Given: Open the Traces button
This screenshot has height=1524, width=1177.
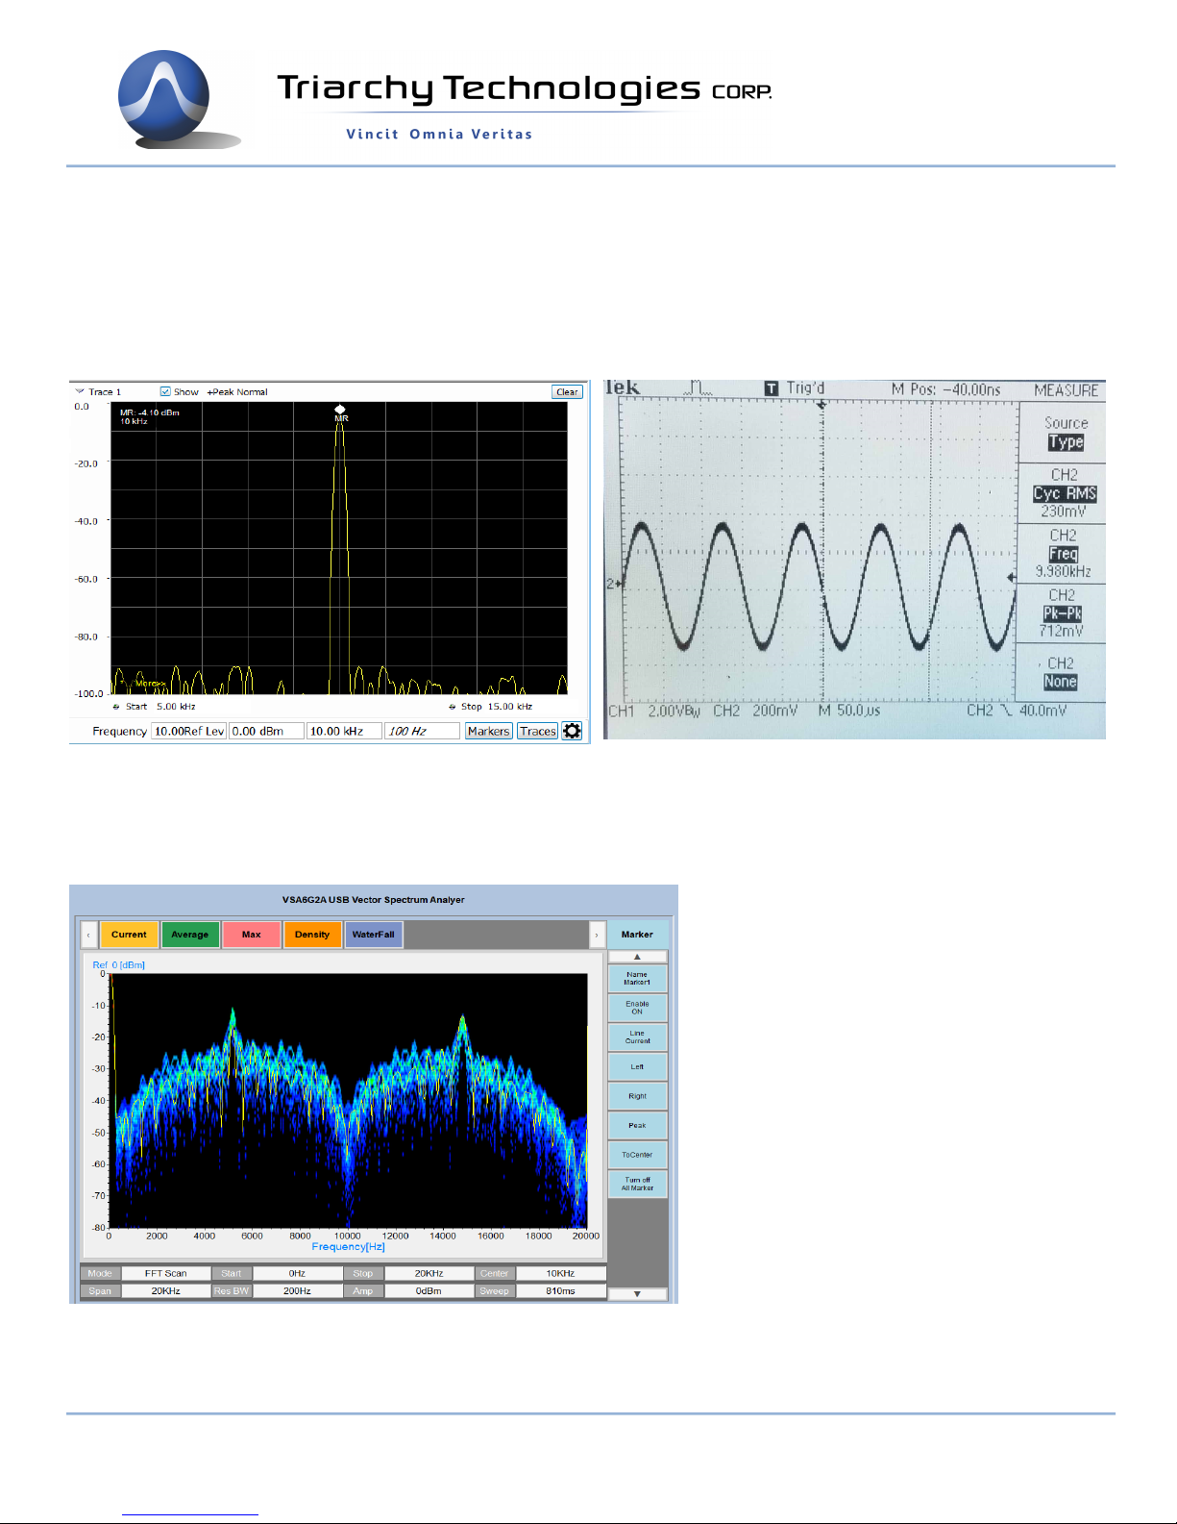Looking at the screenshot, I should [x=538, y=731].
